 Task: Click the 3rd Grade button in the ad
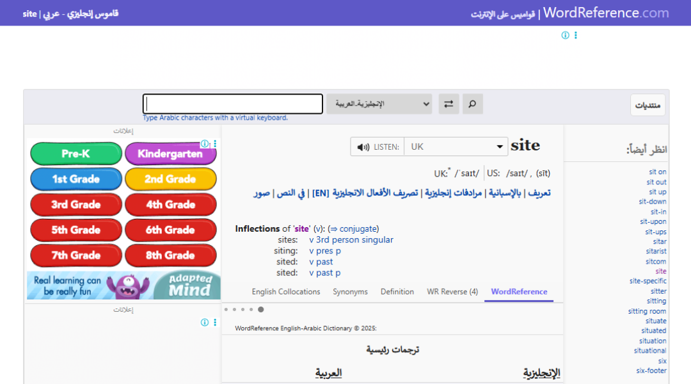tap(75, 205)
